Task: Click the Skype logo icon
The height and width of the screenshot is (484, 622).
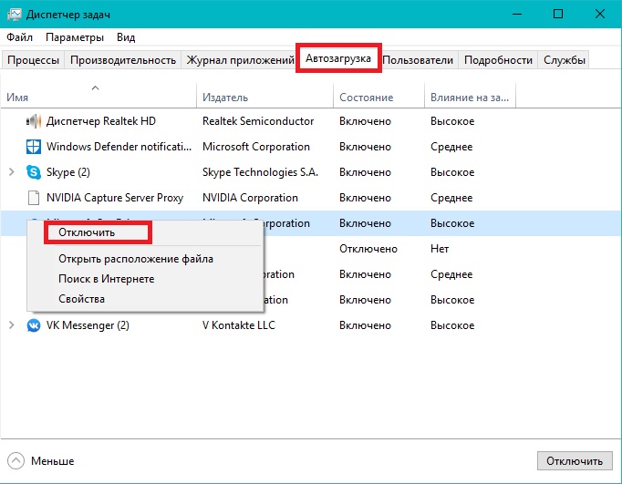Action: click(34, 172)
